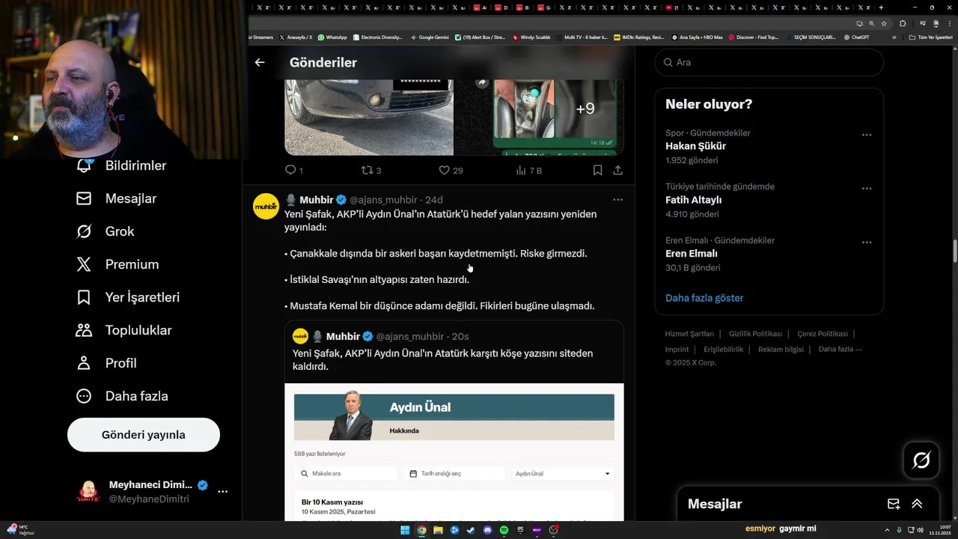Open Bildirimler in the sidebar

click(x=121, y=165)
